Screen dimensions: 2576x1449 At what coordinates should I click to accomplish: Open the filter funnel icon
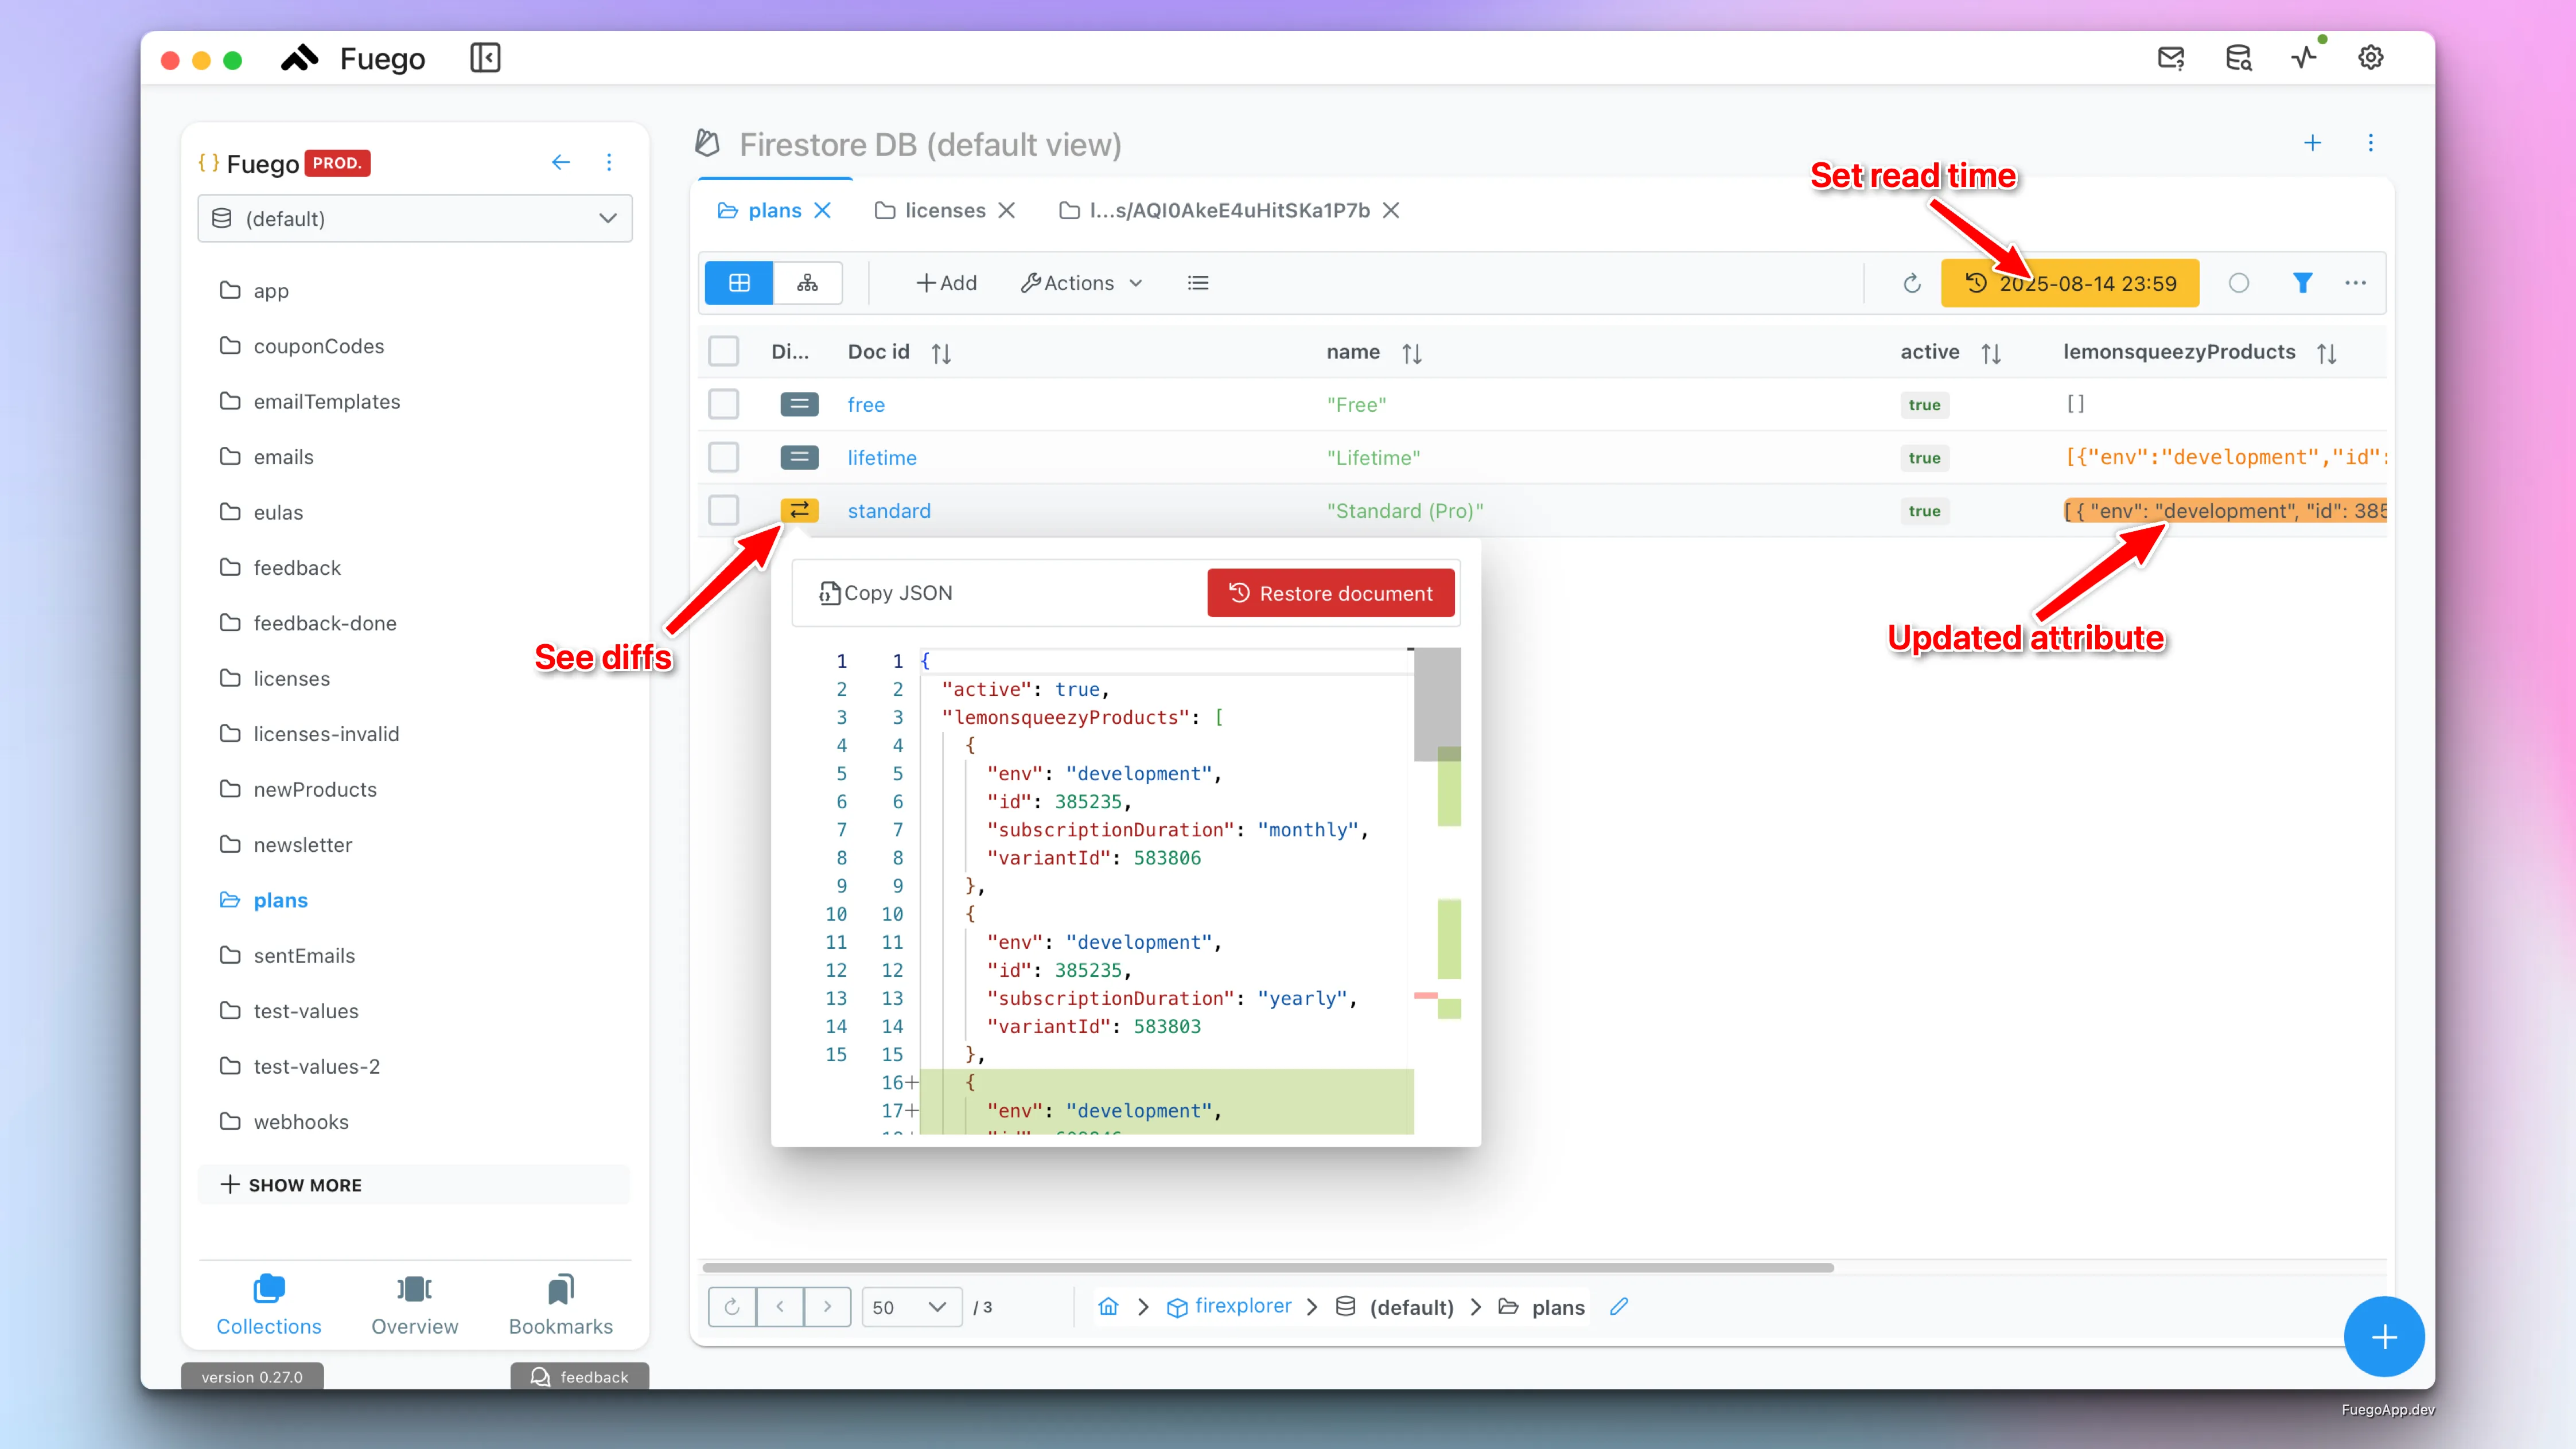tap(2302, 283)
